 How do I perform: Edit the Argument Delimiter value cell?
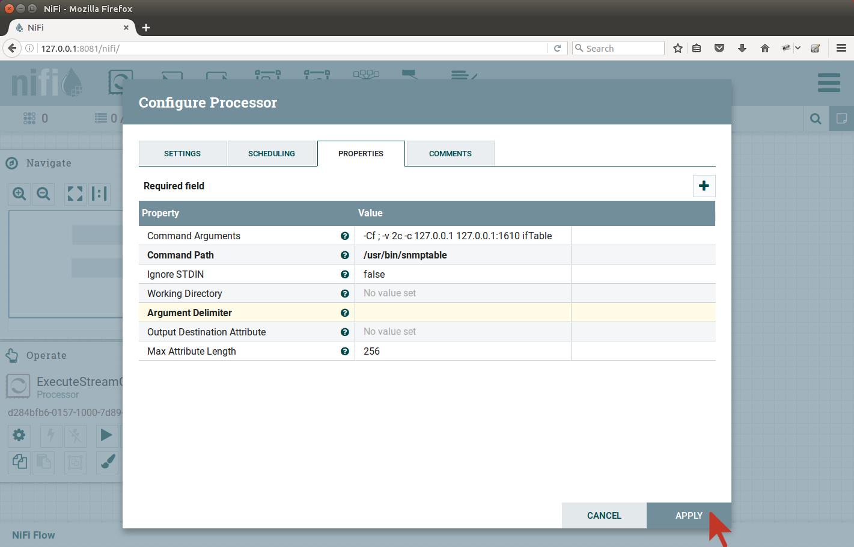click(463, 313)
